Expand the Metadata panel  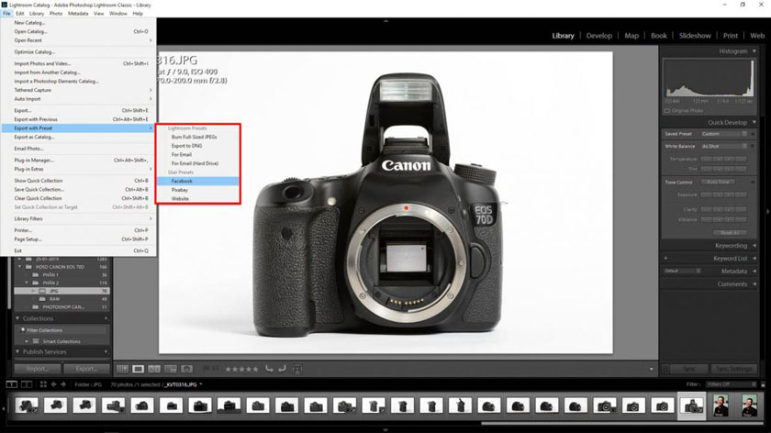pyautogui.click(x=754, y=271)
